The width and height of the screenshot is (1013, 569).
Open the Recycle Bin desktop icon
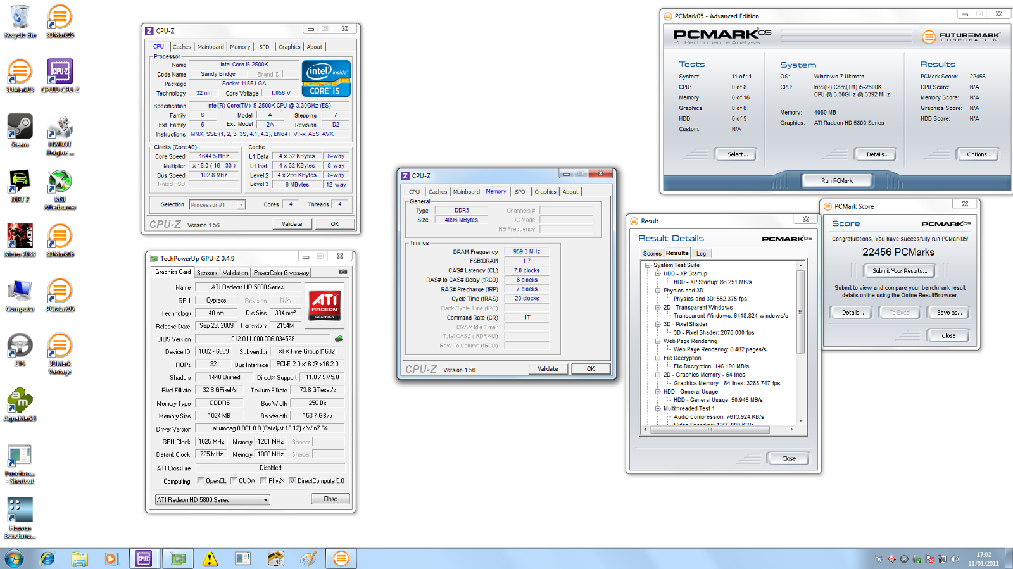click(x=20, y=21)
